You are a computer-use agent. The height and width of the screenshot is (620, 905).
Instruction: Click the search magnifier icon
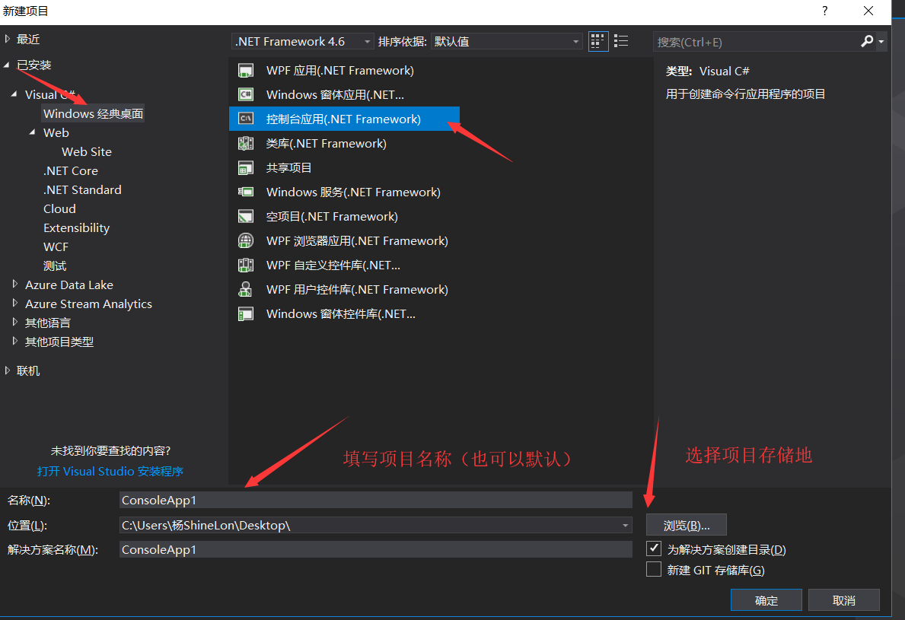[867, 42]
